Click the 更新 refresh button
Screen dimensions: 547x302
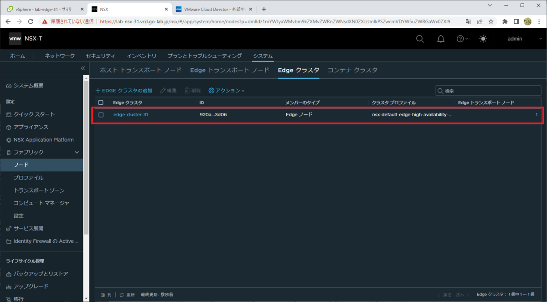(x=127, y=295)
